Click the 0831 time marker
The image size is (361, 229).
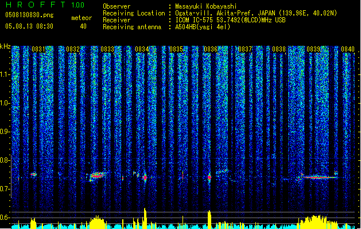point(38,49)
